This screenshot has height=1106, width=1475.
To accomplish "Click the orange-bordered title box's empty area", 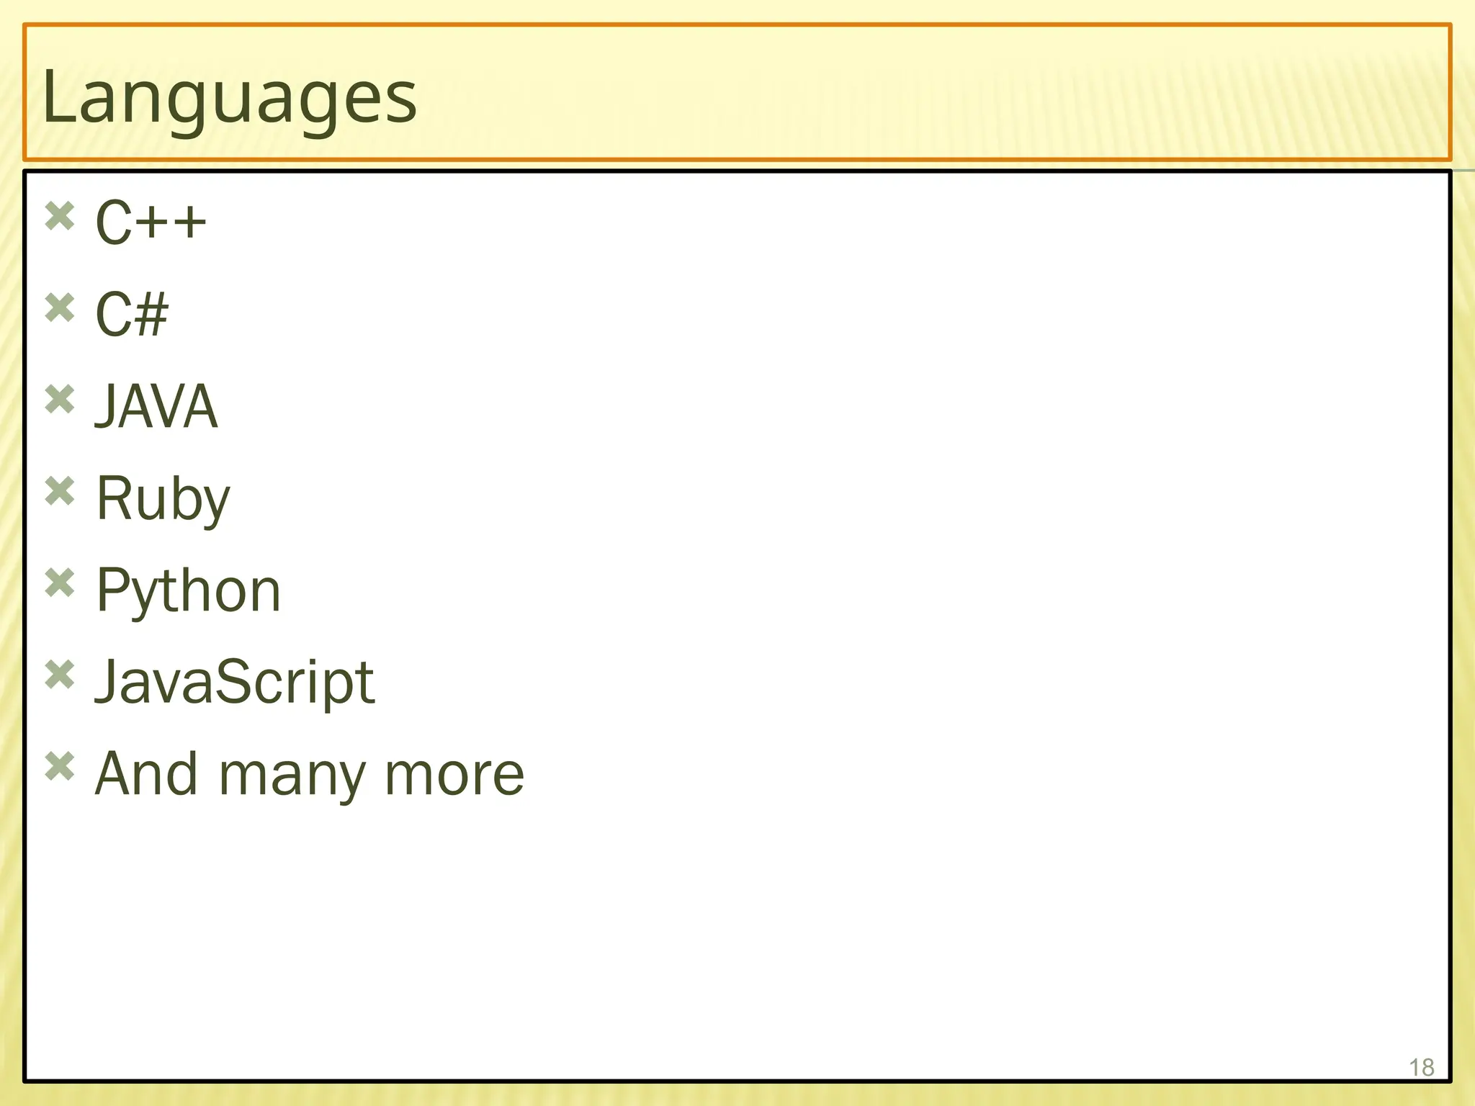I will coord(936,94).
